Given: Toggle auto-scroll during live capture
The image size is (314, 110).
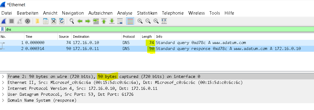Looking at the screenshot, I should 120,21.
